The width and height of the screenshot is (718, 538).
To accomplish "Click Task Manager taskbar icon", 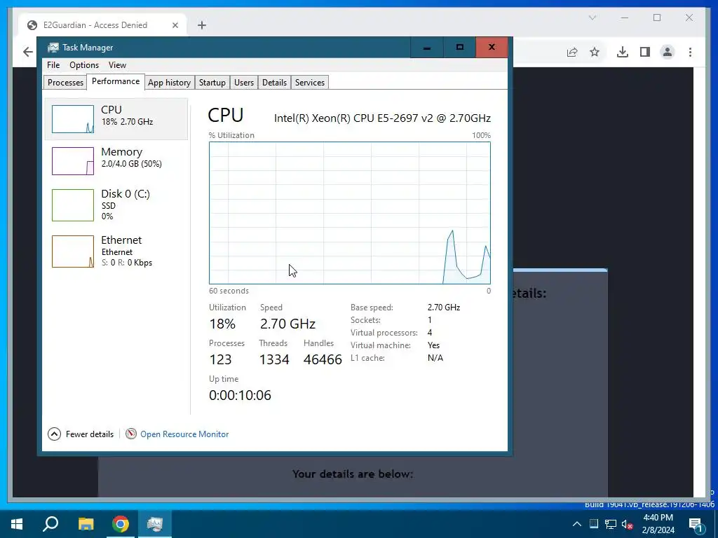I will pos(155,524).
